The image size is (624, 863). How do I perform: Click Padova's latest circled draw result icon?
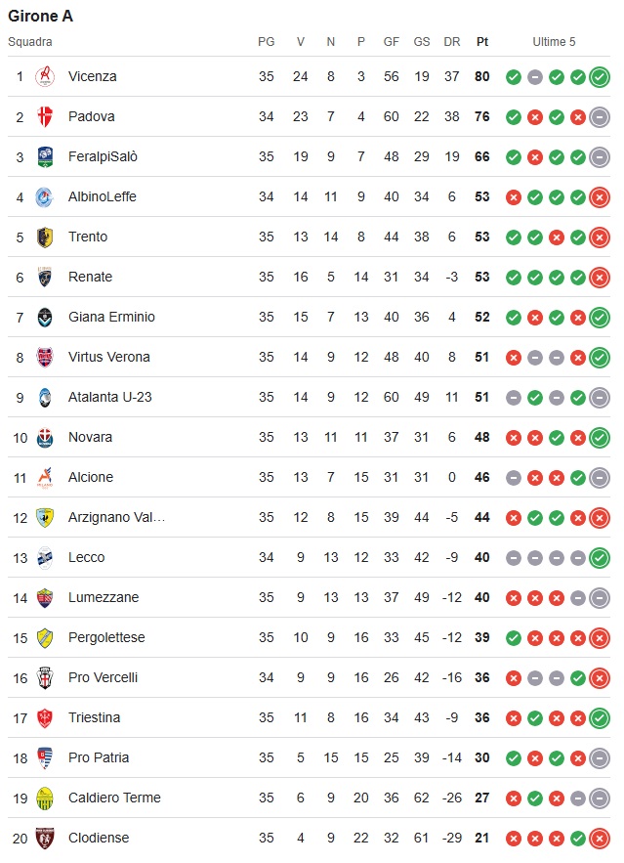[x=600, y=116]
